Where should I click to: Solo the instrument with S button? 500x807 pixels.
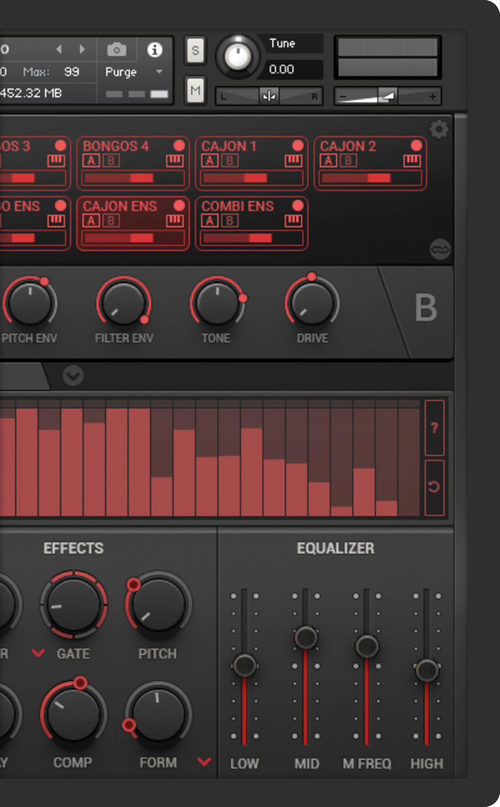point(195,51)
